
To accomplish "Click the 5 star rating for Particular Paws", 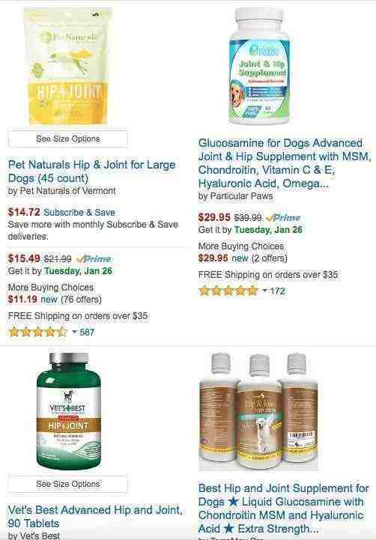I will 228,291.
